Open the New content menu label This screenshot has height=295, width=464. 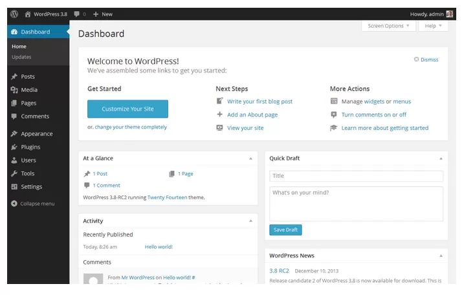click(x=107, y=14)
